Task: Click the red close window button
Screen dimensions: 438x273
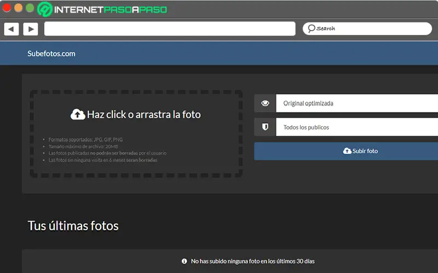Action: 7,8
